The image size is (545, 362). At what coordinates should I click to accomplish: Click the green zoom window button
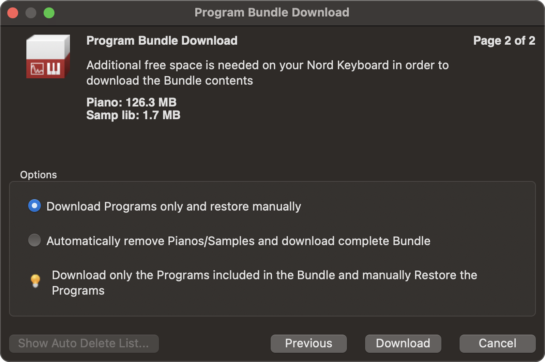tap(49, 13)
